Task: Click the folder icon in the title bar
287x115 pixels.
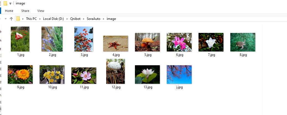Action: coord(5,3)
